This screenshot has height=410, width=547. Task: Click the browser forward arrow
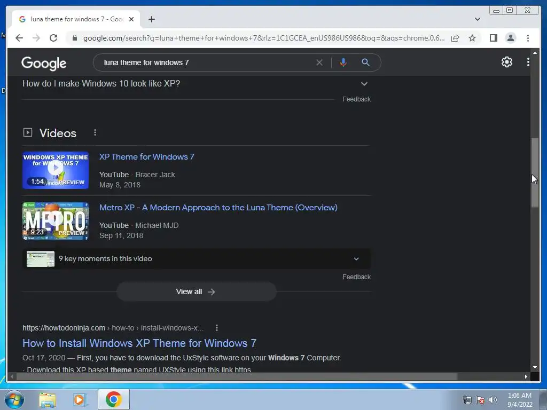click(36, 38)
